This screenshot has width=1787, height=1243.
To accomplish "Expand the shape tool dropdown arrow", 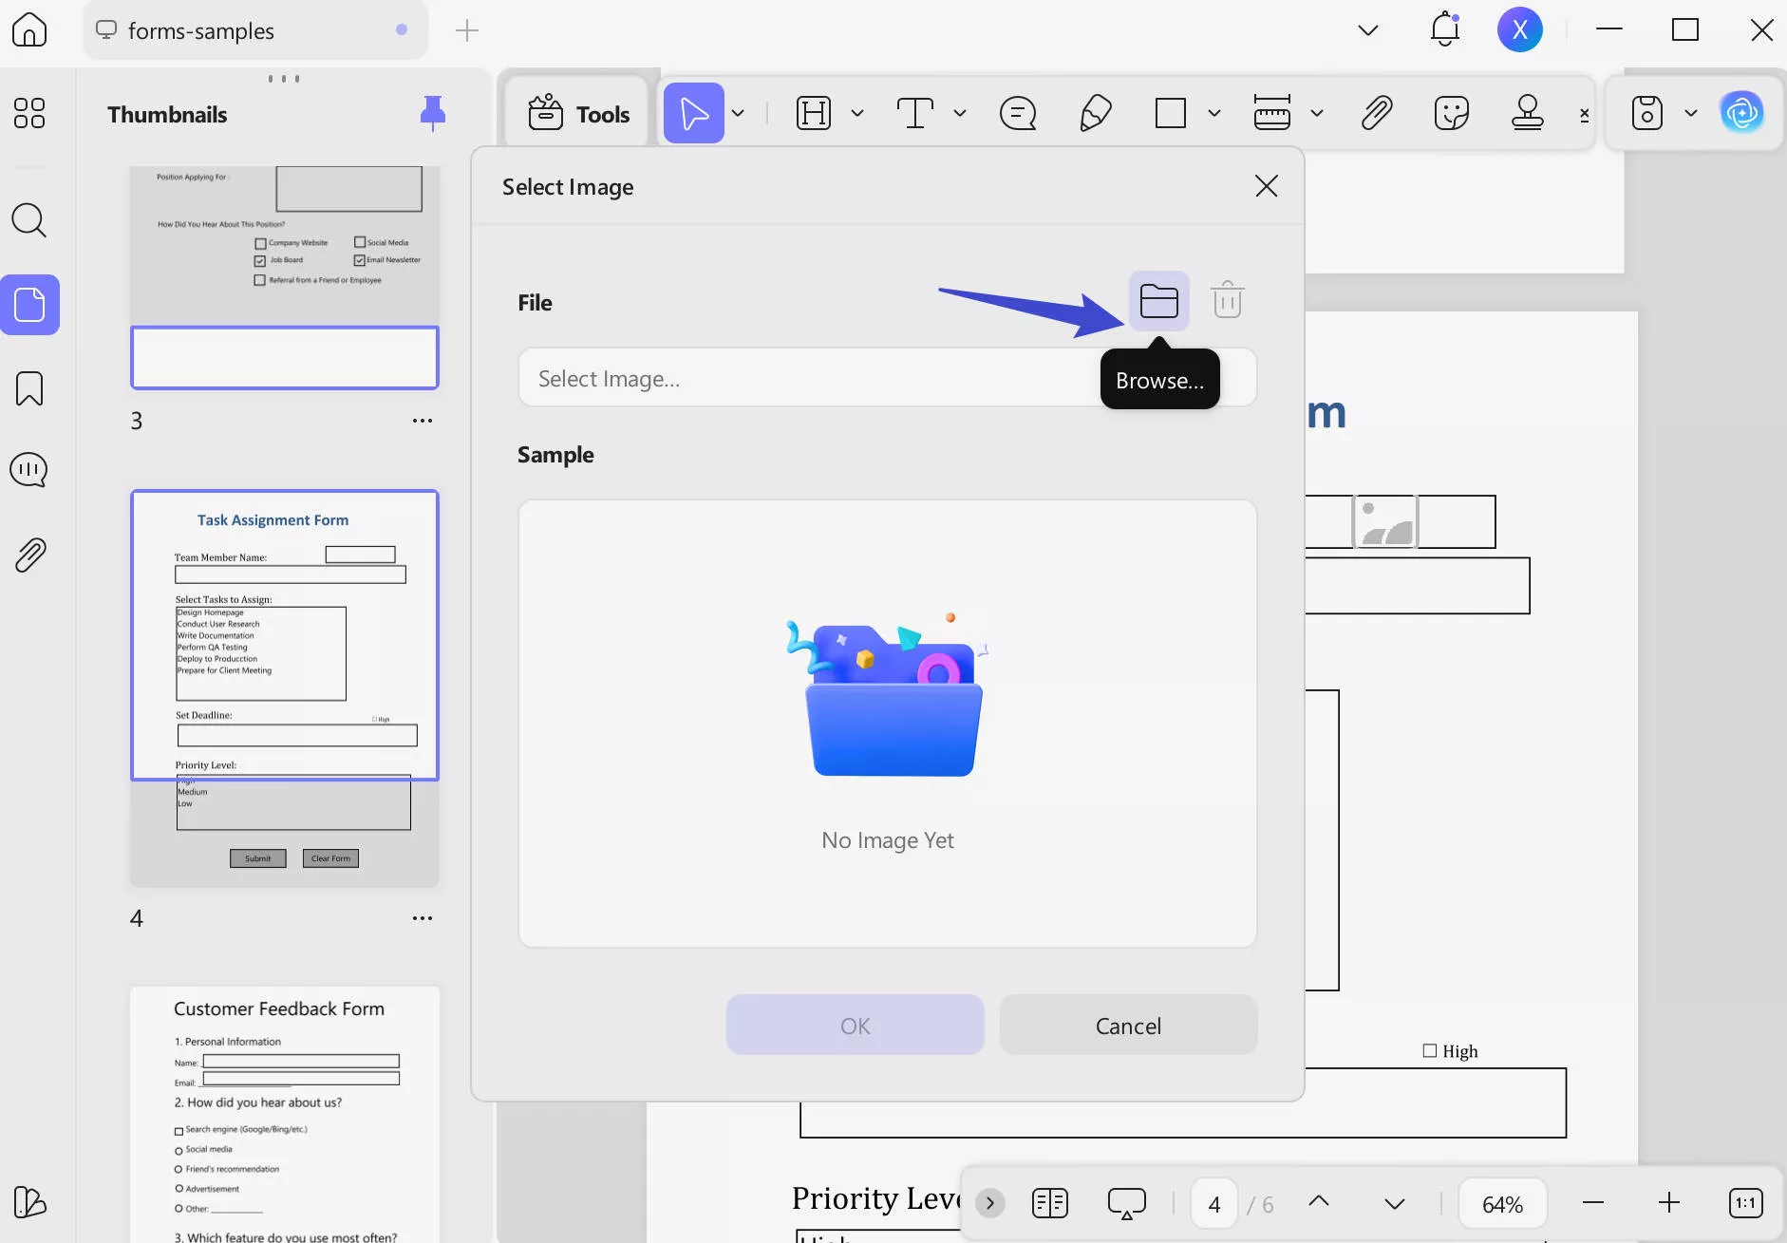I will [x=1213, y=113].
